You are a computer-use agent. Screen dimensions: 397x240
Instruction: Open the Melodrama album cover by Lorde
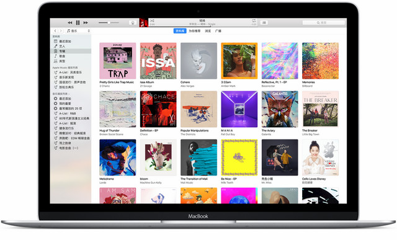pos(118,158)
